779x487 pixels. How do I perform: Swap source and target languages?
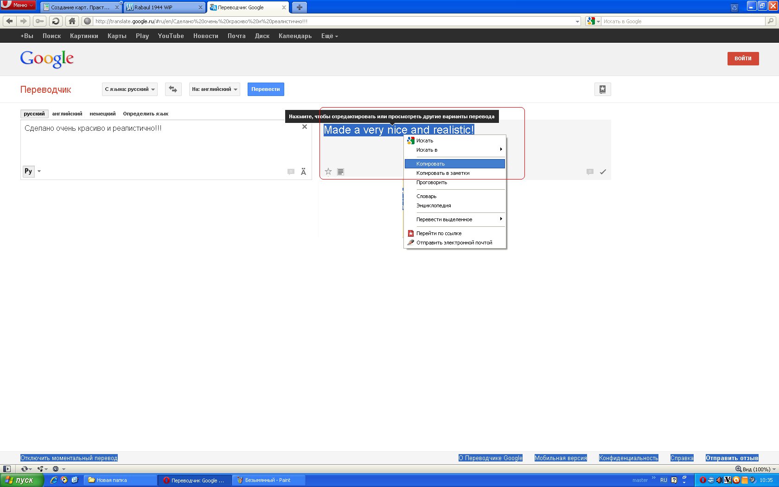(x=173, y=89)
